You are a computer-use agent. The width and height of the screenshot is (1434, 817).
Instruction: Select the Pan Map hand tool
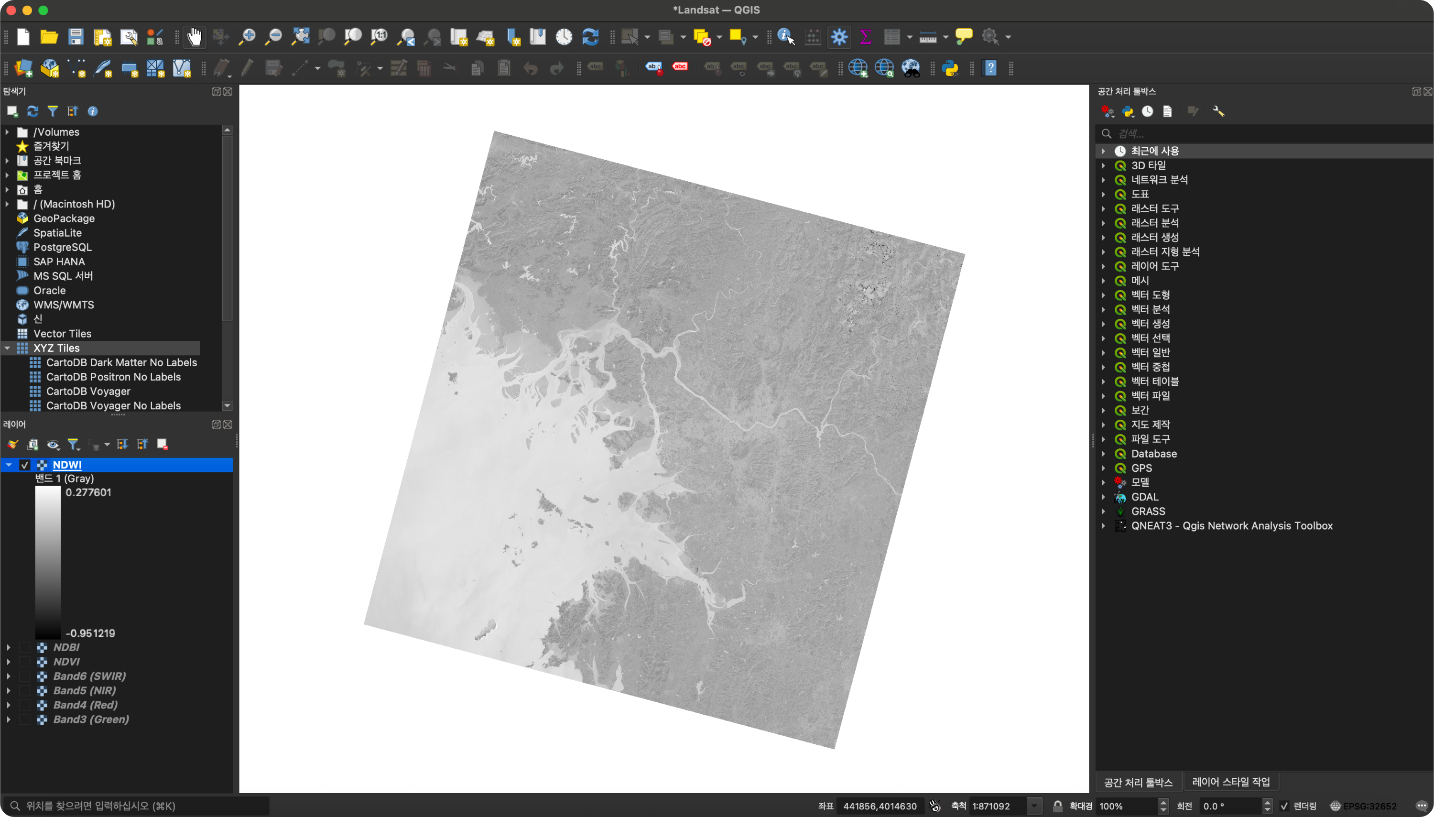click(194, 37)
